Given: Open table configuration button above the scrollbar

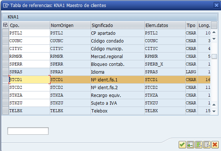Looking at the screenshot, I should [214, 25].
